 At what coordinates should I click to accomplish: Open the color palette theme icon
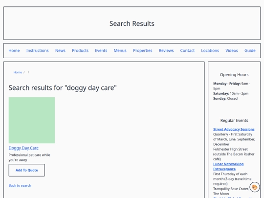(x=254, y=187)
